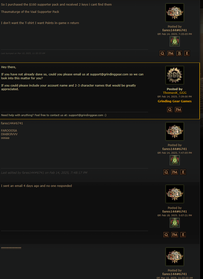The image size is (203, 279).
Task: Edit the Feb 18 post
Action: pos(183,235)
